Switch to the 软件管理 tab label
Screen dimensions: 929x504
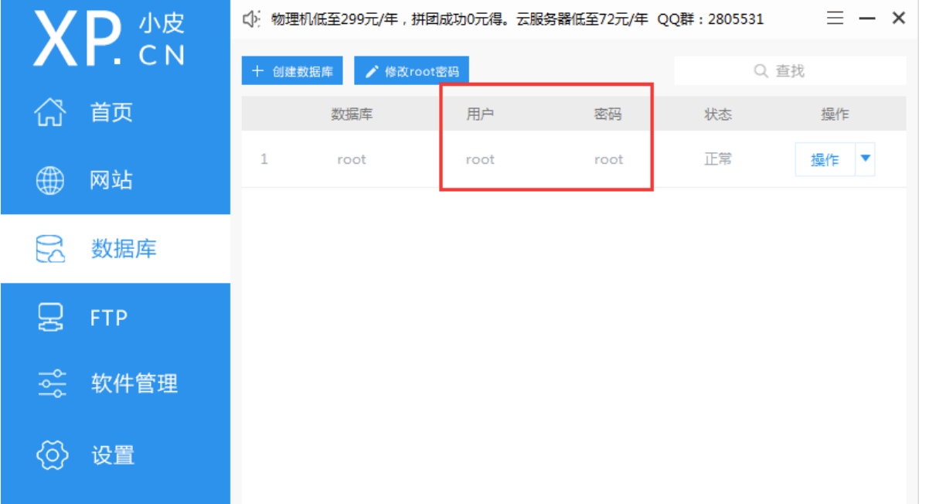(134, 383)
